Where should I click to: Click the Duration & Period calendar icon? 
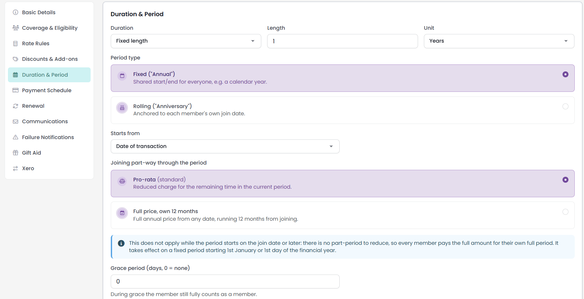click(x=15, y=75)
